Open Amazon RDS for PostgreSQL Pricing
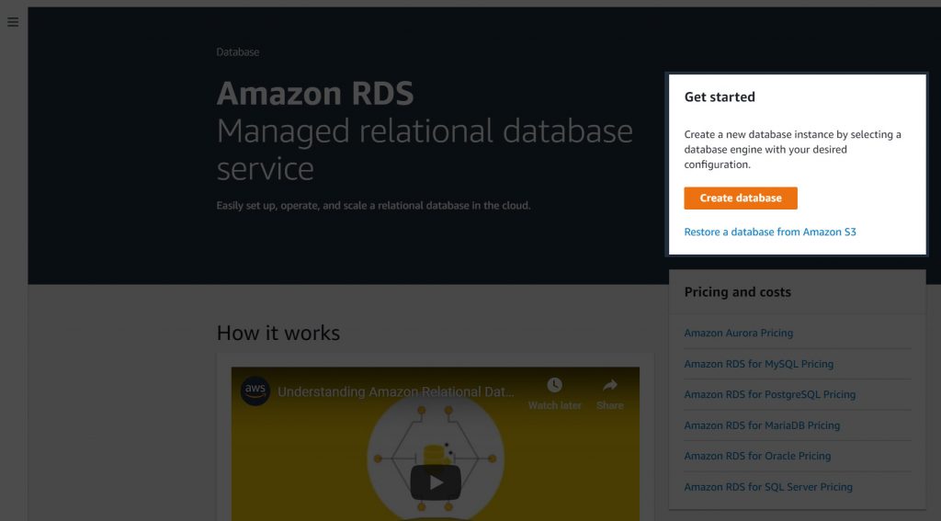941x521 pixels. point(770,394)
